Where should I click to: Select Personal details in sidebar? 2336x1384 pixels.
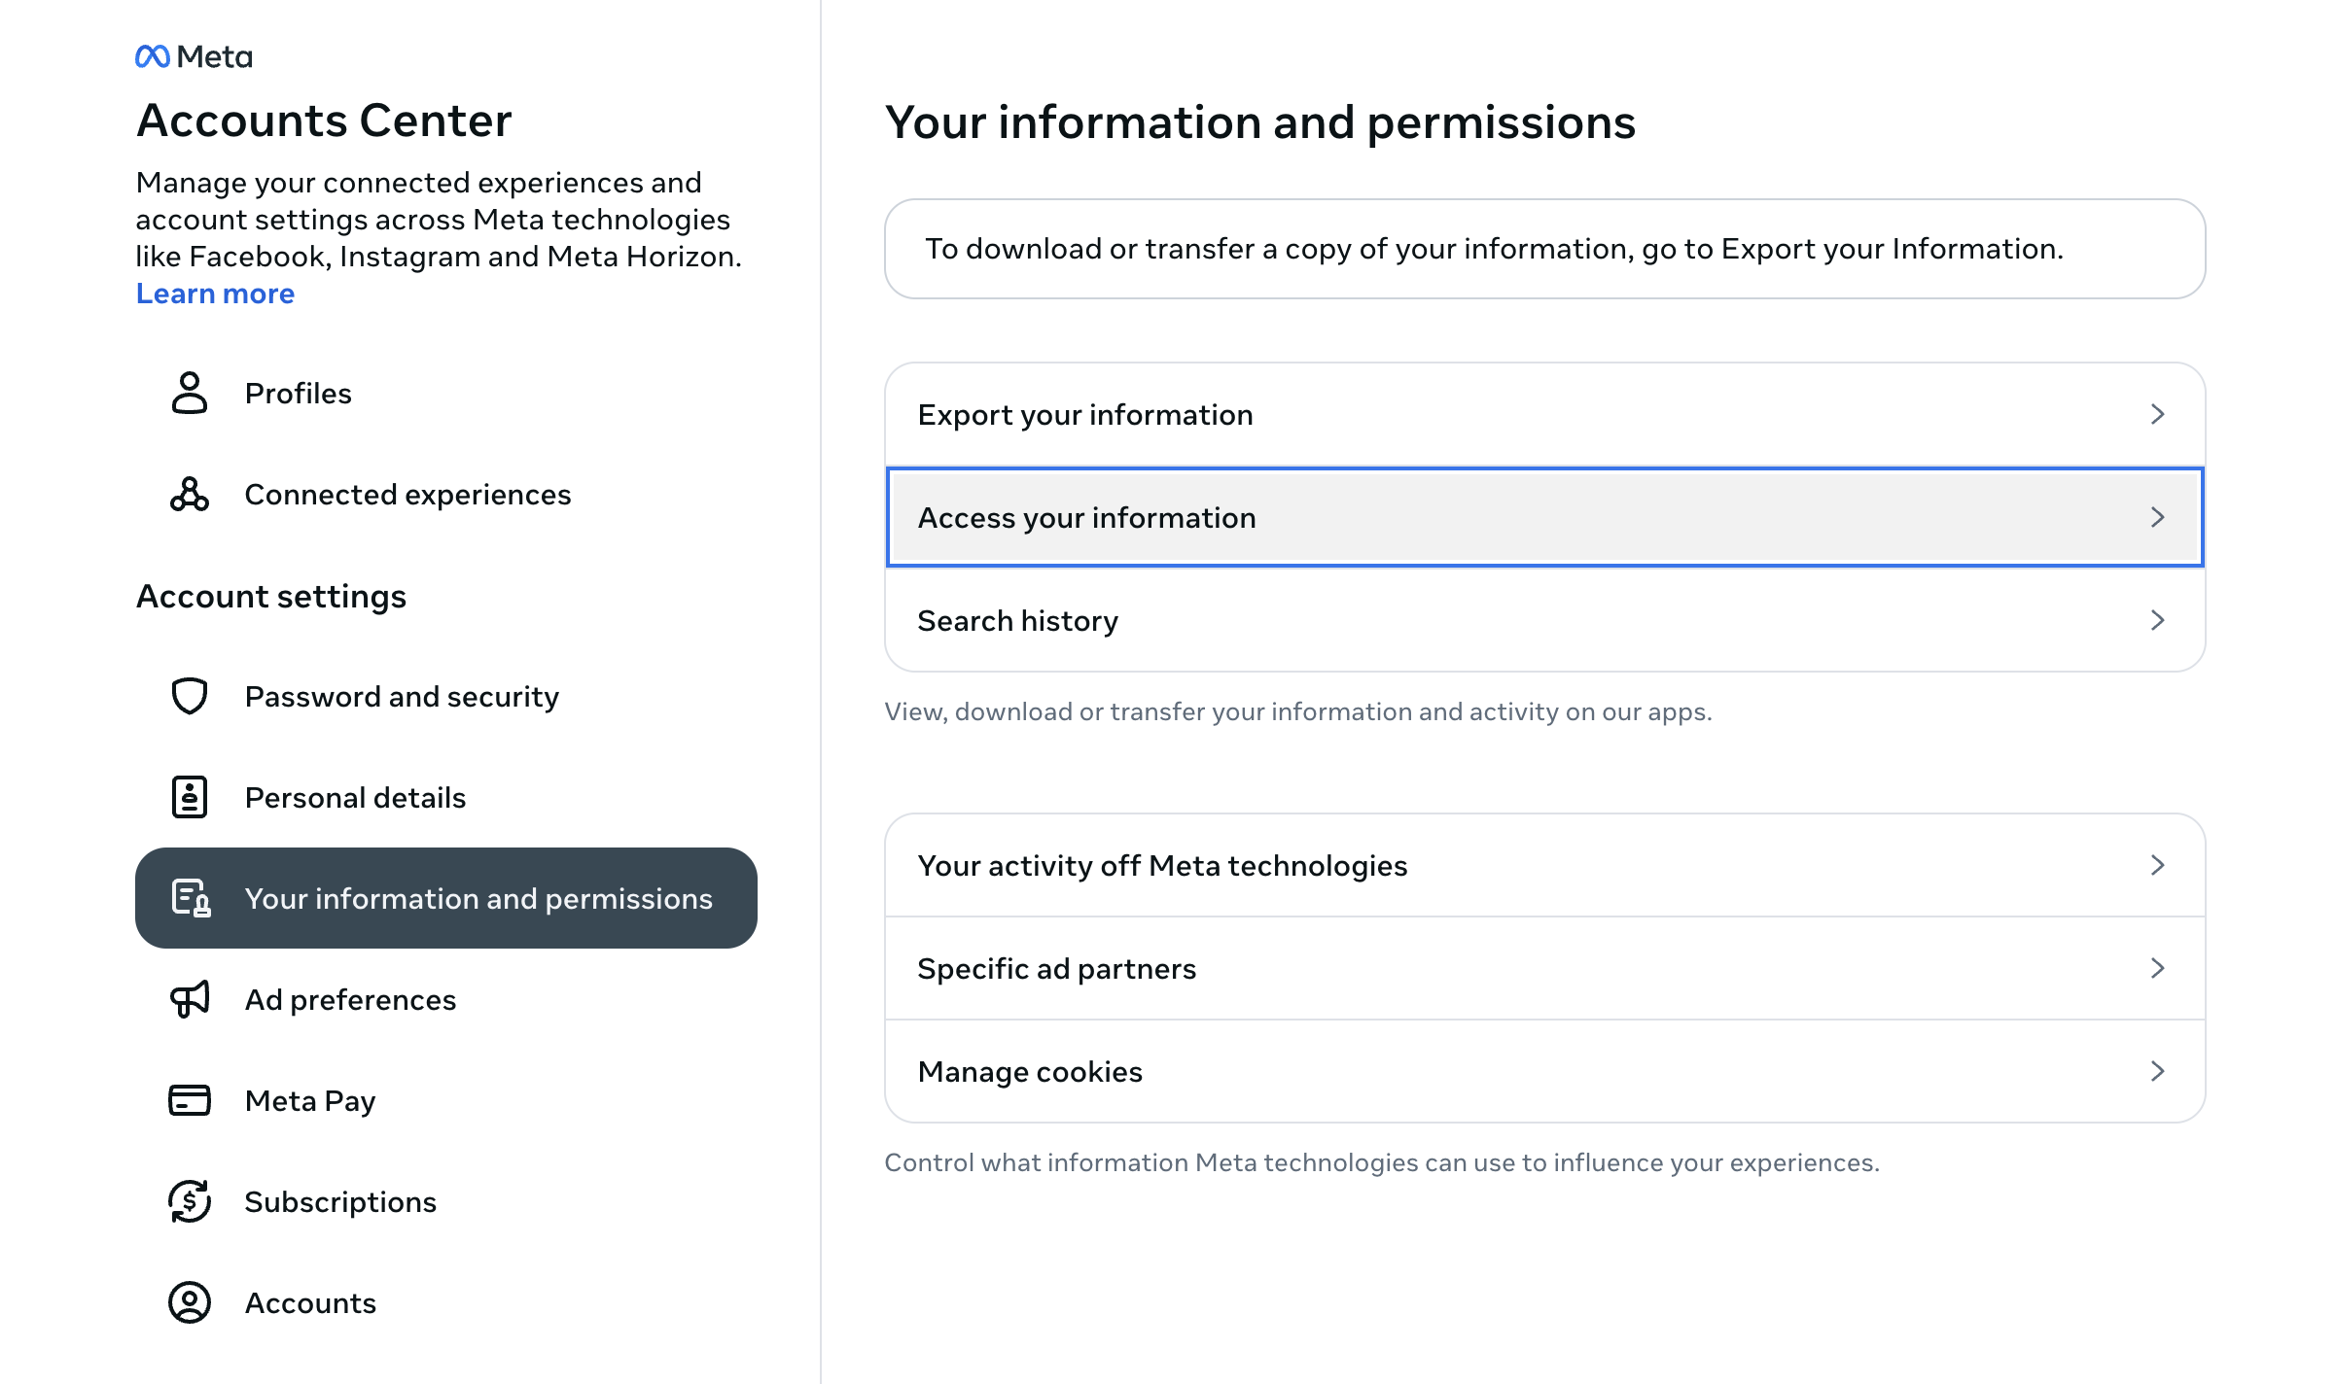pos(355,797)
